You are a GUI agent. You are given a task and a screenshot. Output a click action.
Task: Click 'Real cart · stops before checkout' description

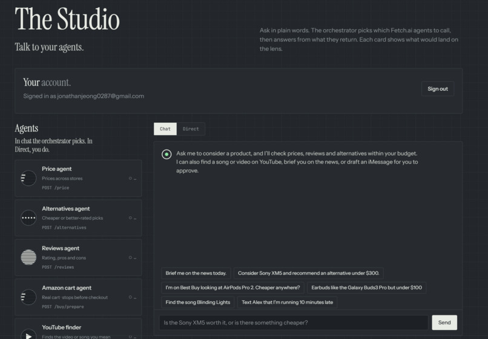point(75,297)
